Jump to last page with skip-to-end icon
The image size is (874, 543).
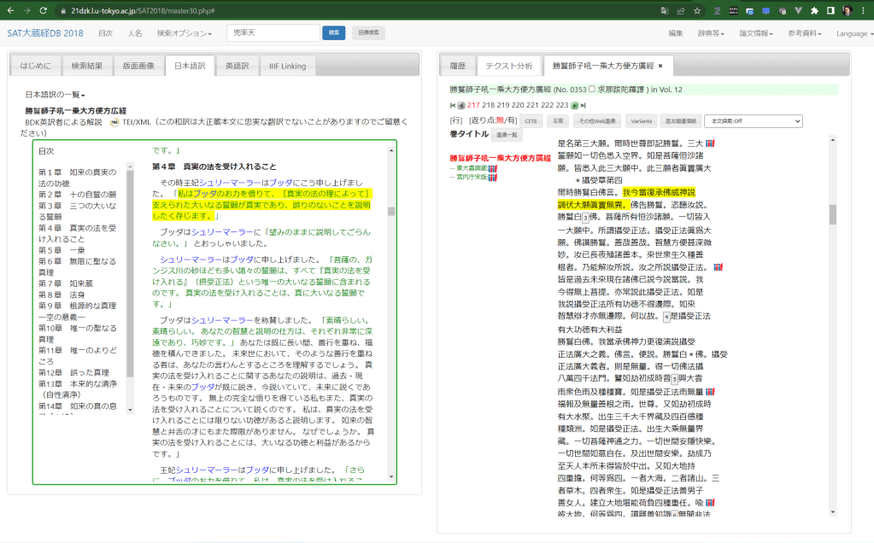(584, 105)
